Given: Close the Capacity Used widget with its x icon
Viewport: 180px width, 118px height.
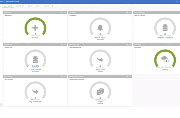Looking at the screenshot, I should 66,44.
